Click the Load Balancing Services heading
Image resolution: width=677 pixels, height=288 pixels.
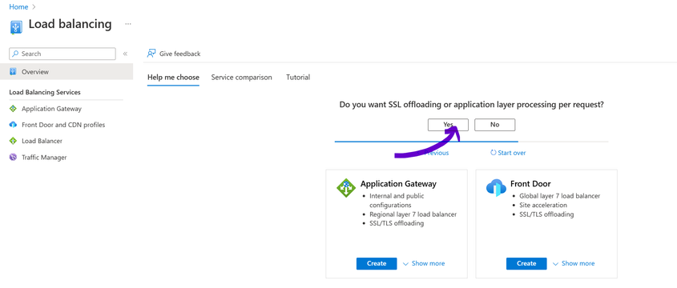tap(45, 92)
